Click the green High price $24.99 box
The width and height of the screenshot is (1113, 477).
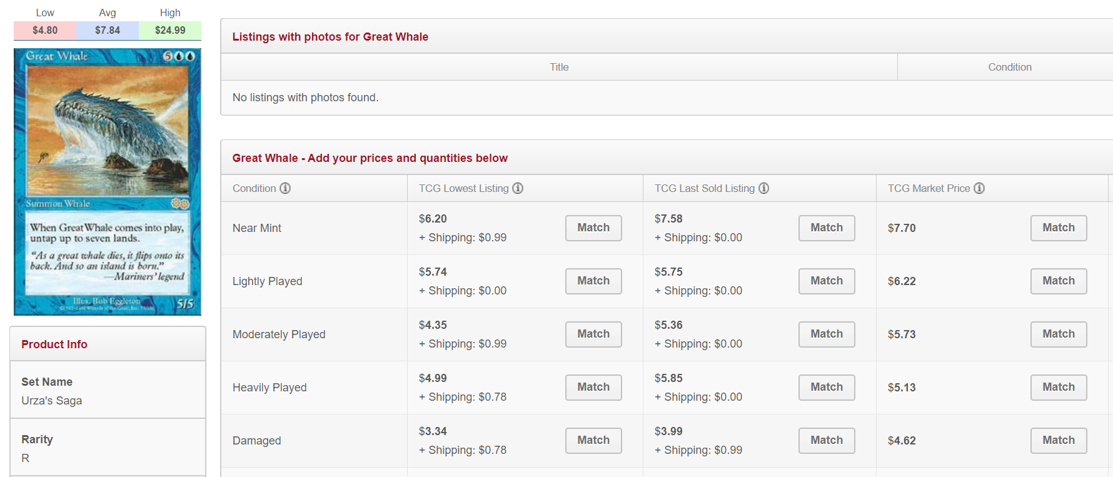coord(170,30)
